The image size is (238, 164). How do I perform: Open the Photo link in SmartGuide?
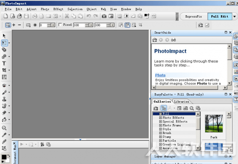click(x=160, y=75)
